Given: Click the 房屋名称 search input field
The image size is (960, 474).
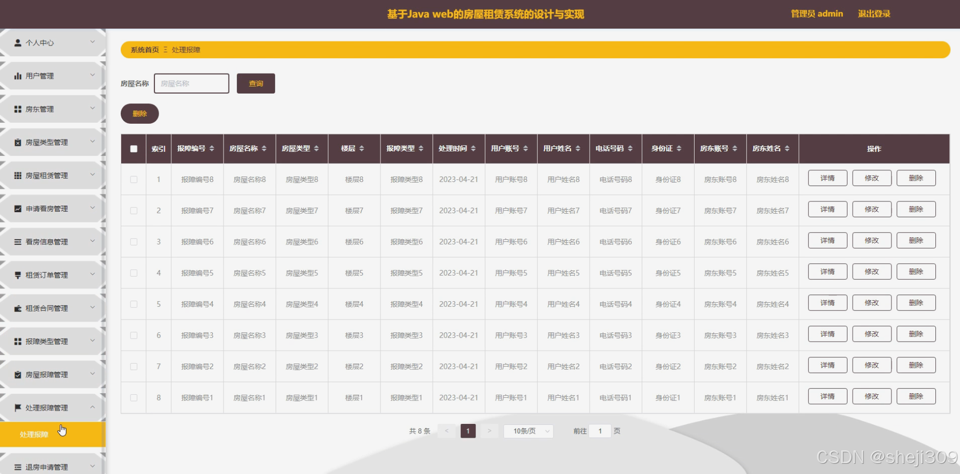Looking at the screenshot, I should pos(191,83).
